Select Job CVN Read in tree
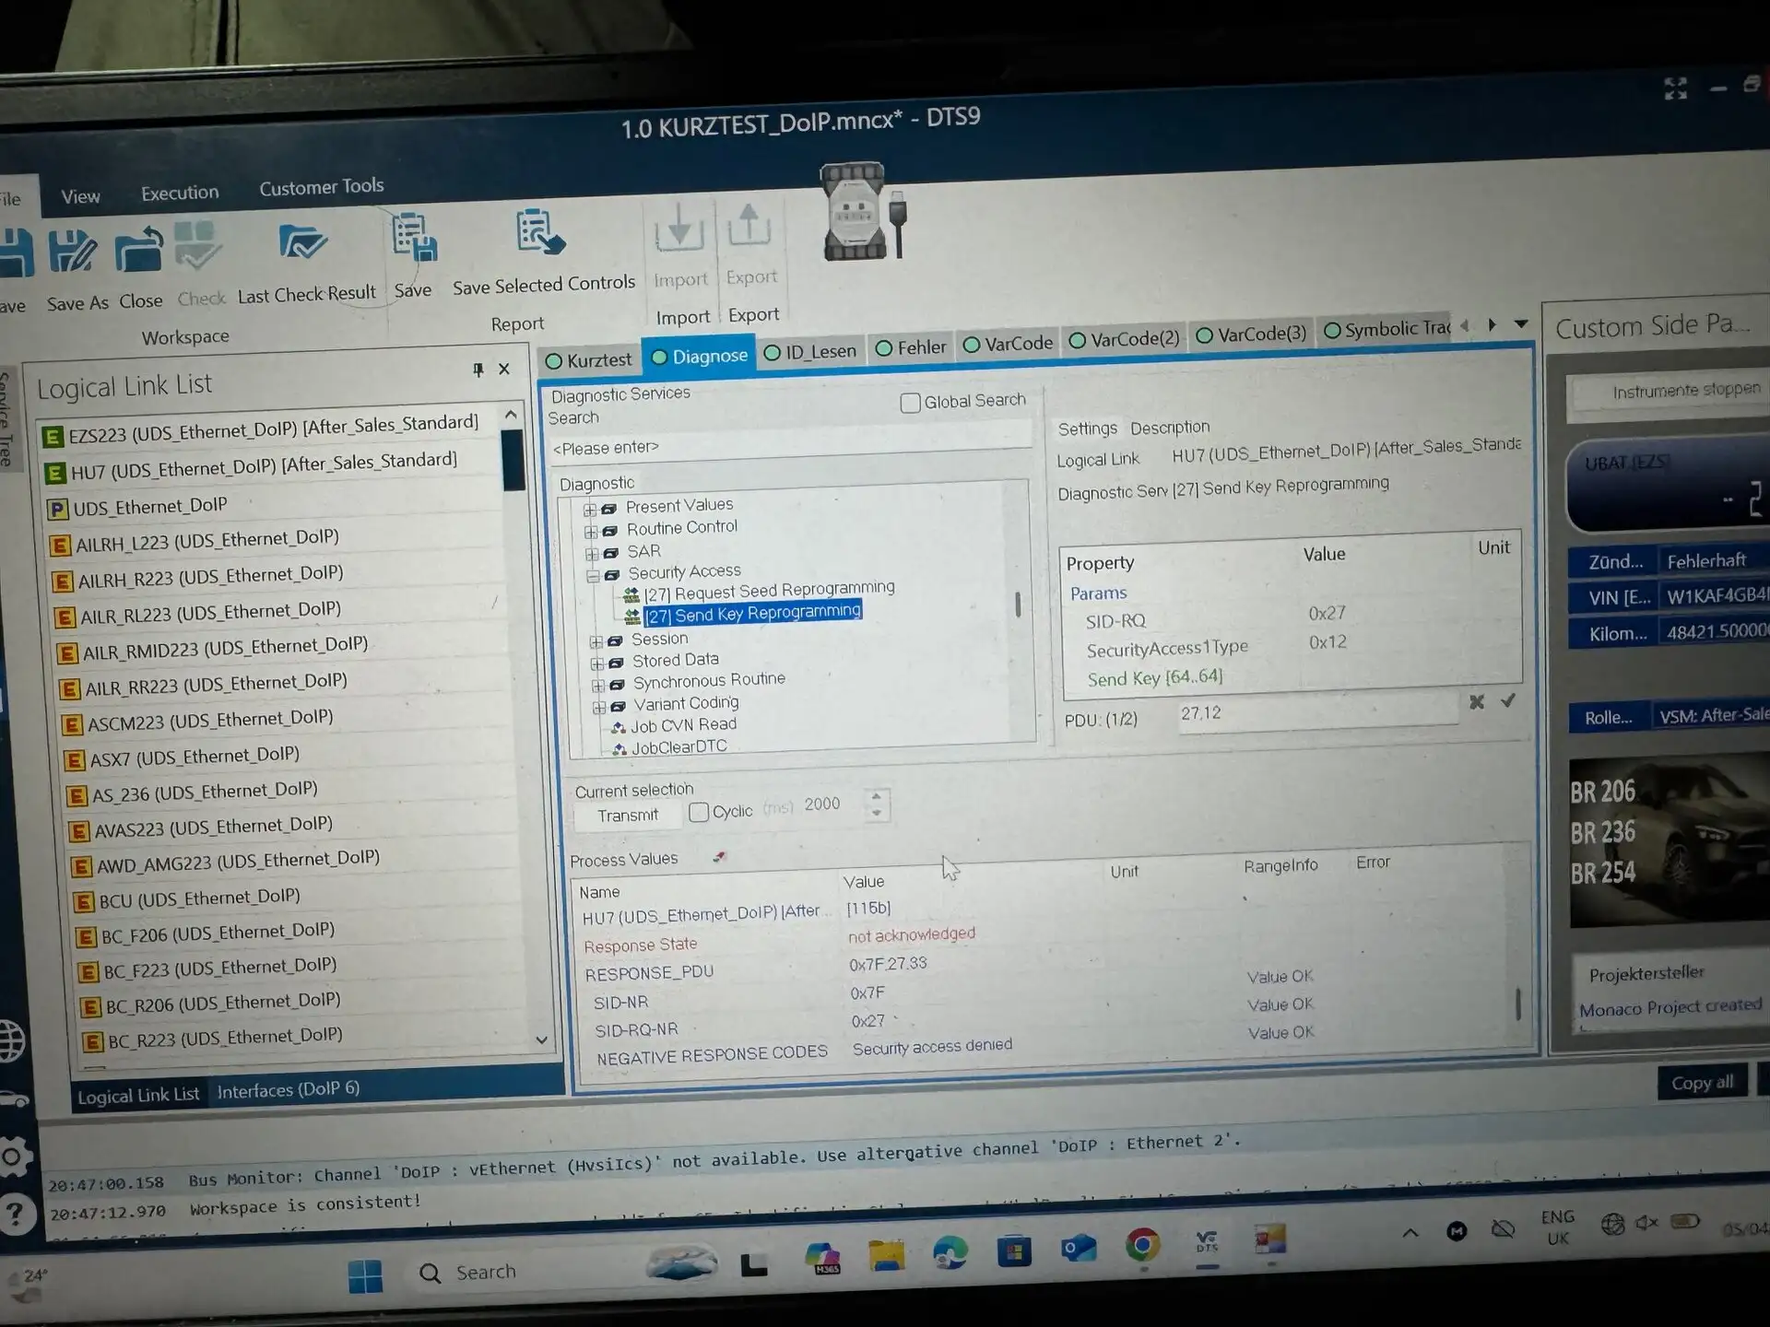The image size is (1770, 1327). (x=683, y=725)
